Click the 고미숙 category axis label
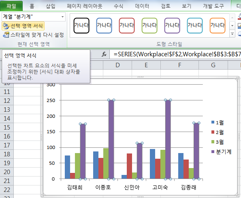 click(x=160, y=187)
